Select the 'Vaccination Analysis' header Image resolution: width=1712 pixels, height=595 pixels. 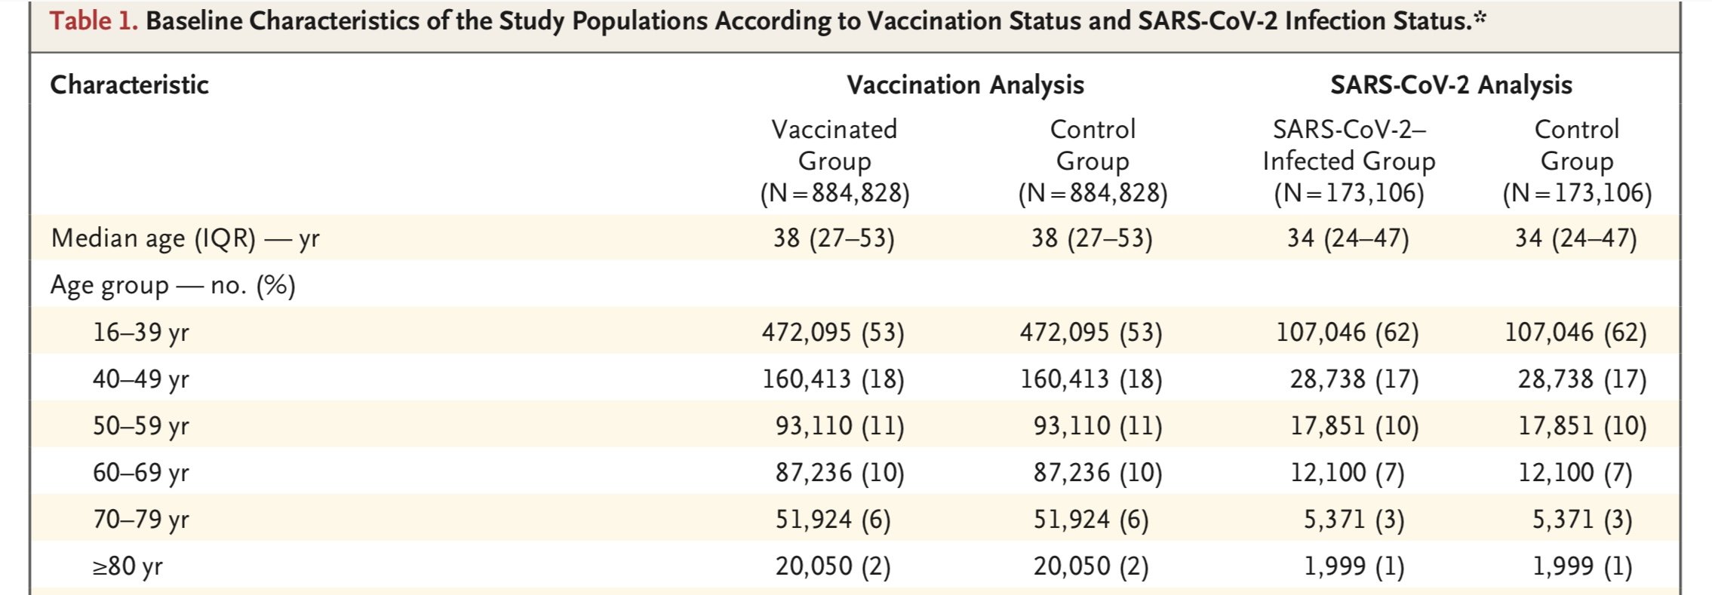coord(965,85)
